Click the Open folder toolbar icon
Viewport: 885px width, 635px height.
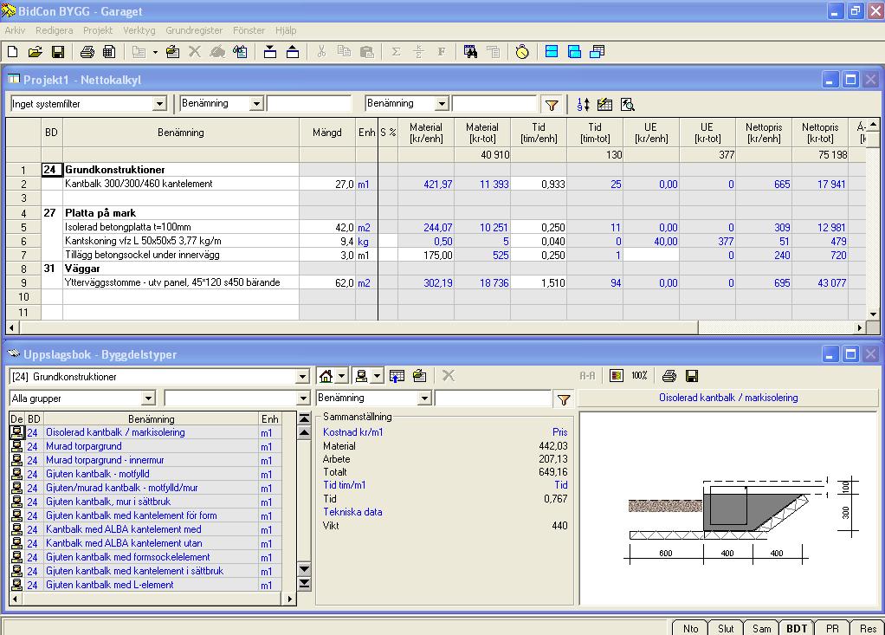pyautogui.click(x=35, y=52)
